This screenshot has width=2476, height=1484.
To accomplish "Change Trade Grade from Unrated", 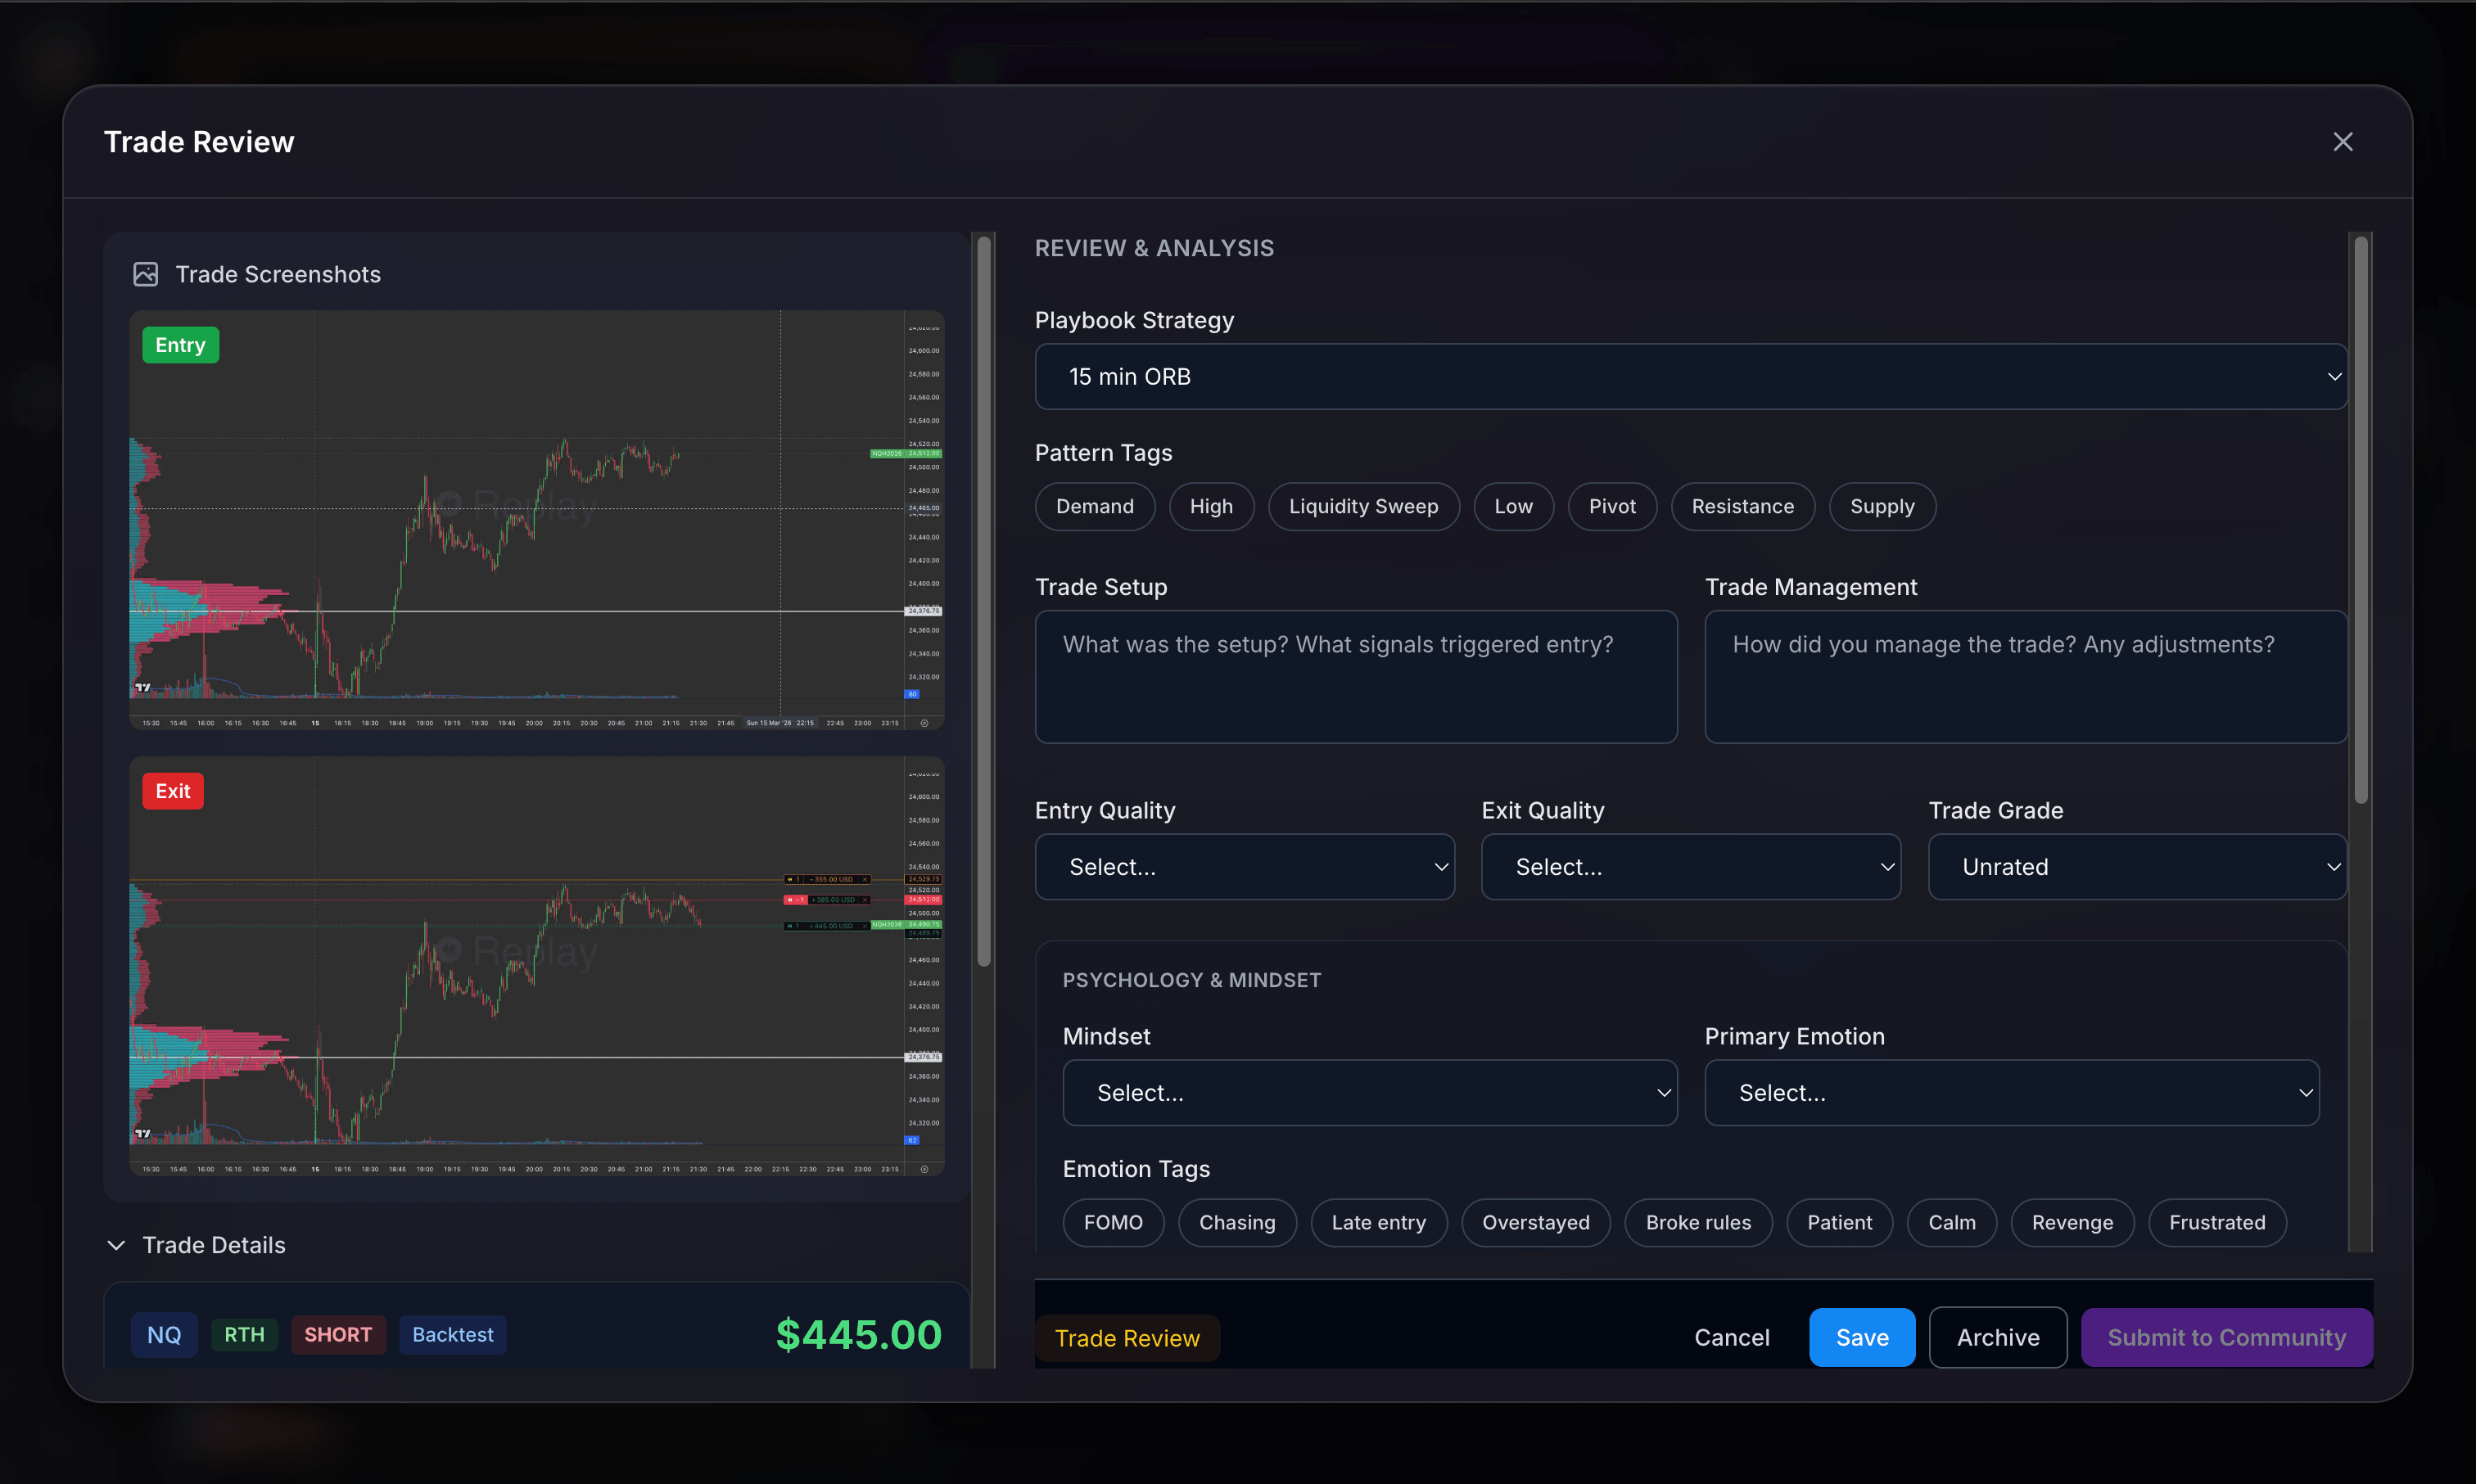I will 2137,866.
